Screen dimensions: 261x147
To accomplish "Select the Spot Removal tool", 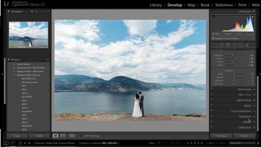I will tap(221, 45).
